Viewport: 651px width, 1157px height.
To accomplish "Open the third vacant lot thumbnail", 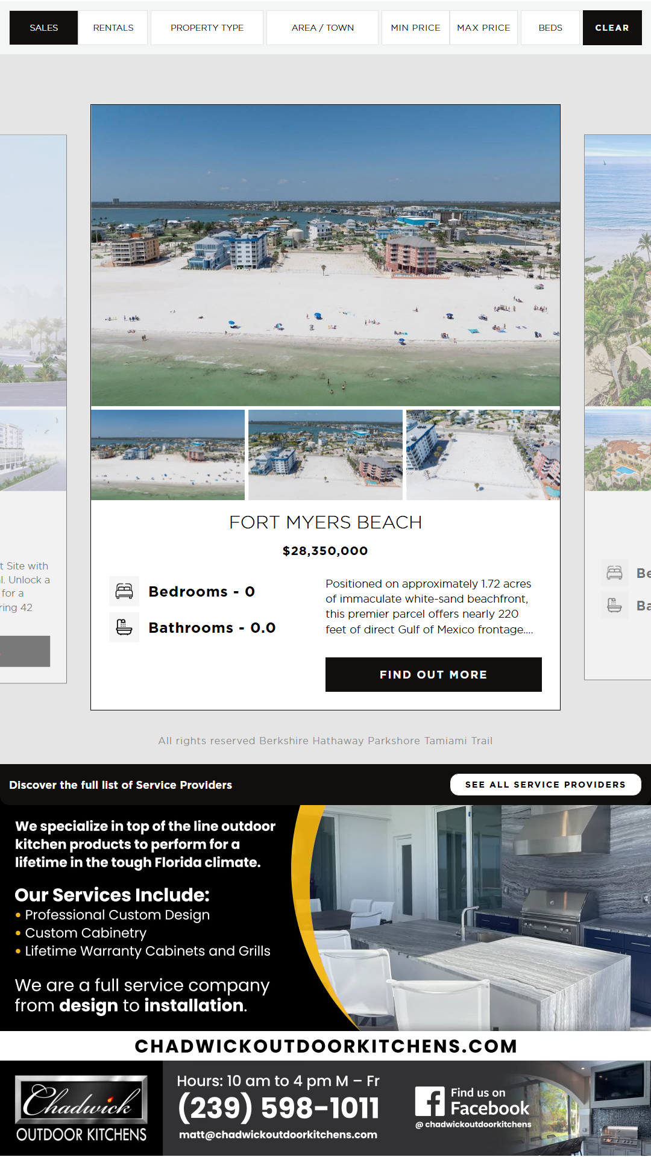I will pyautogui.click(x=483, y=455).
